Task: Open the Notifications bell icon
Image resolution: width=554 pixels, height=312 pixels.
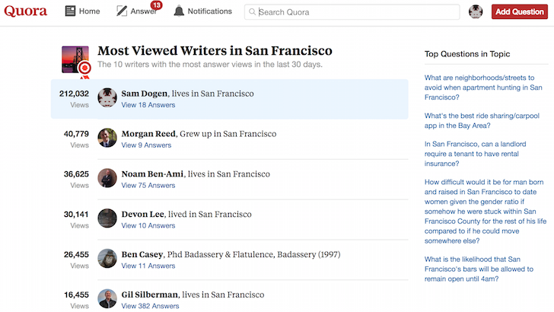Action: tap(179, 11)
